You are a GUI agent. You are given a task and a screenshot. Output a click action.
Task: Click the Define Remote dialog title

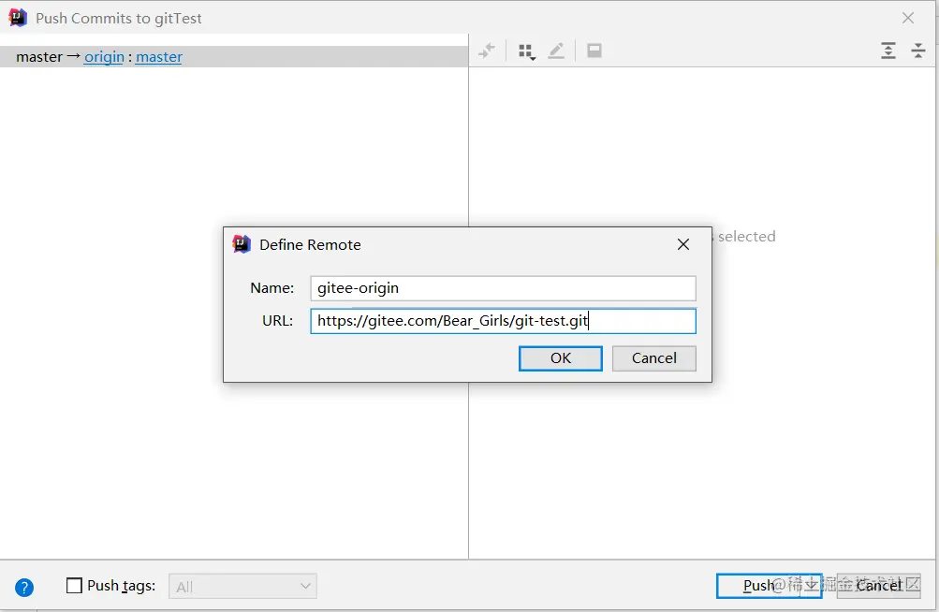point(310,245)
